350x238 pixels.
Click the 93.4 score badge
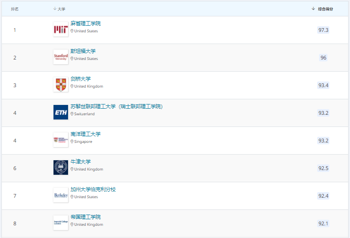[323, 85]
